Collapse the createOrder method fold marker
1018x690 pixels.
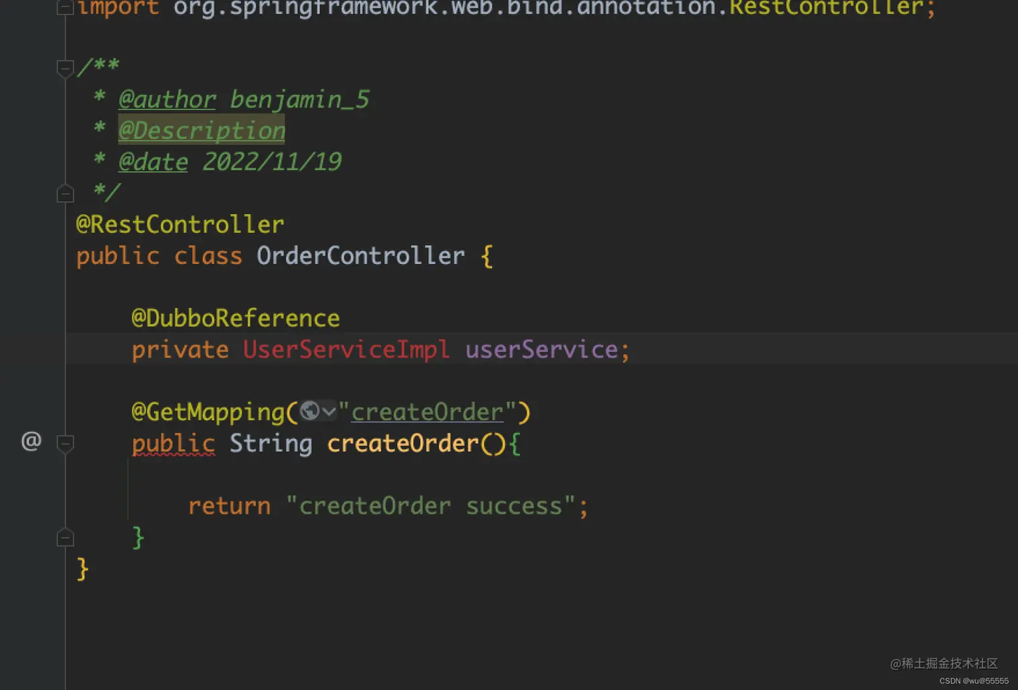[x=65, y=443]
